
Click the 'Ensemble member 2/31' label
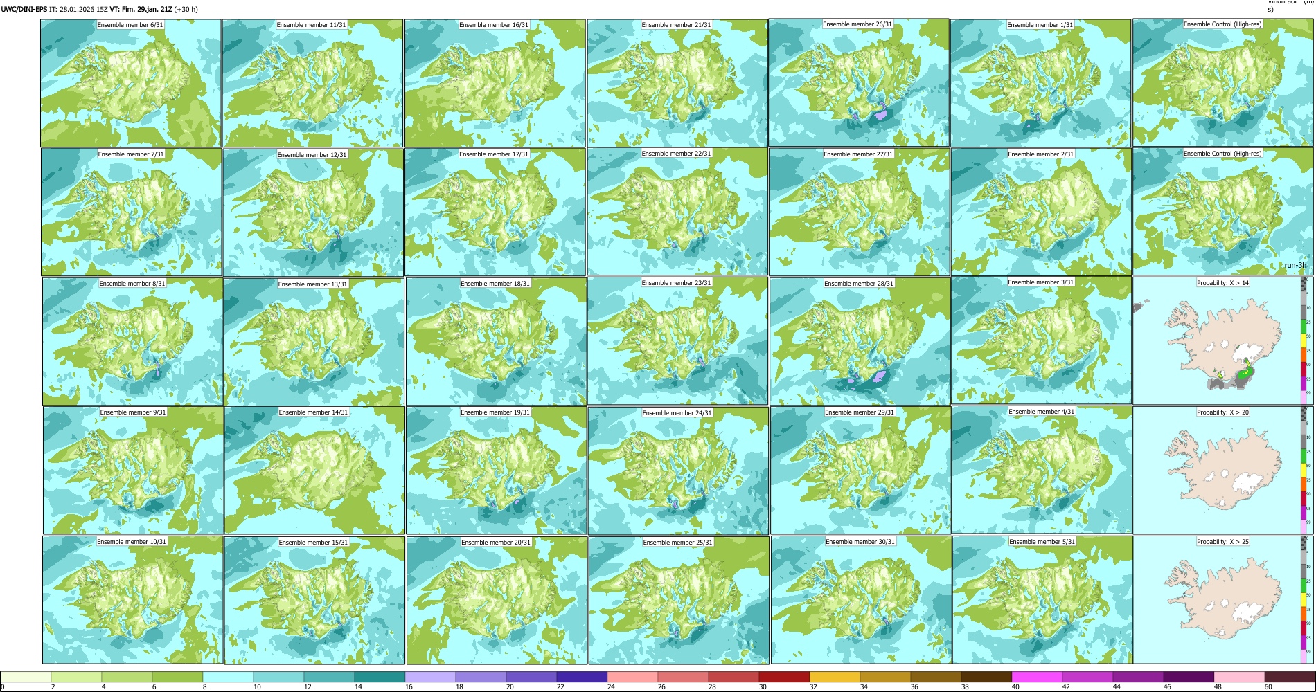click(x=1040, y=154)
